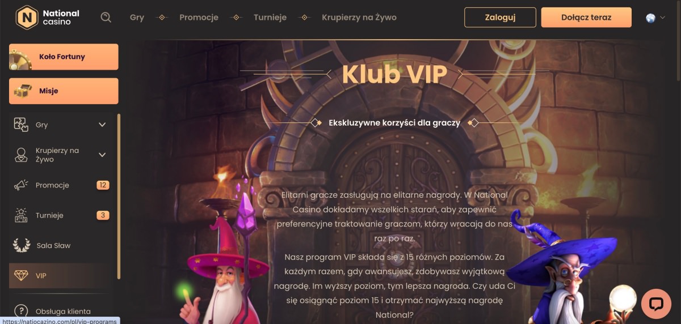Click the puzzle piece Gry icon
This screenshot has width=681, height=324.
(21, 125)
